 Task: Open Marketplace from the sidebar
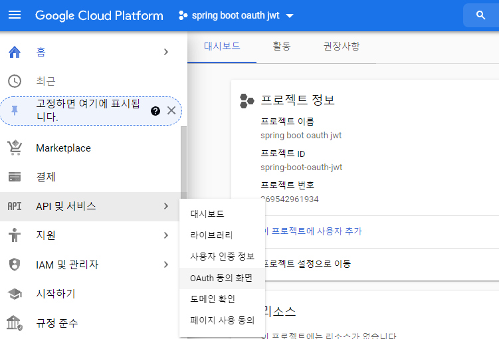pos(63,148)
